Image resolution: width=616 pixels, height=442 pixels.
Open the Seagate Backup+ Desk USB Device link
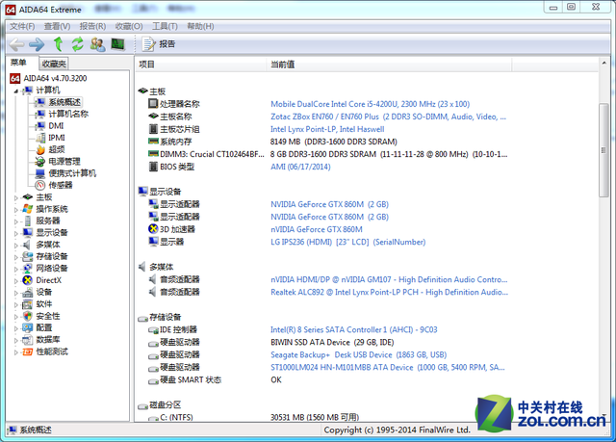coord(359,354)
